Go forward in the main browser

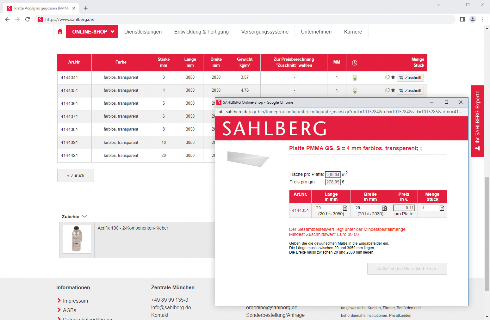(17, 19)
